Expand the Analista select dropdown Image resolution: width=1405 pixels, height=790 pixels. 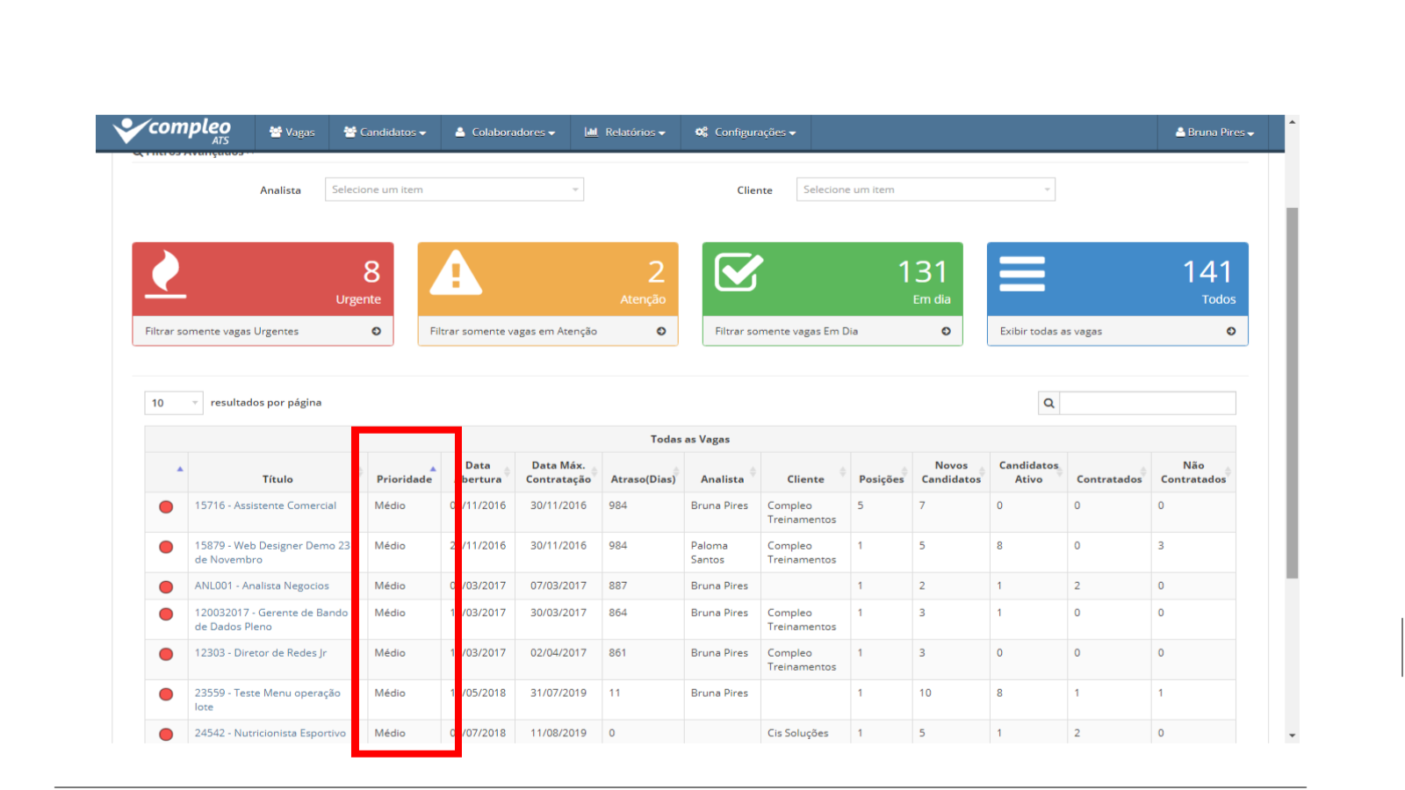click(x=454, y=190)
